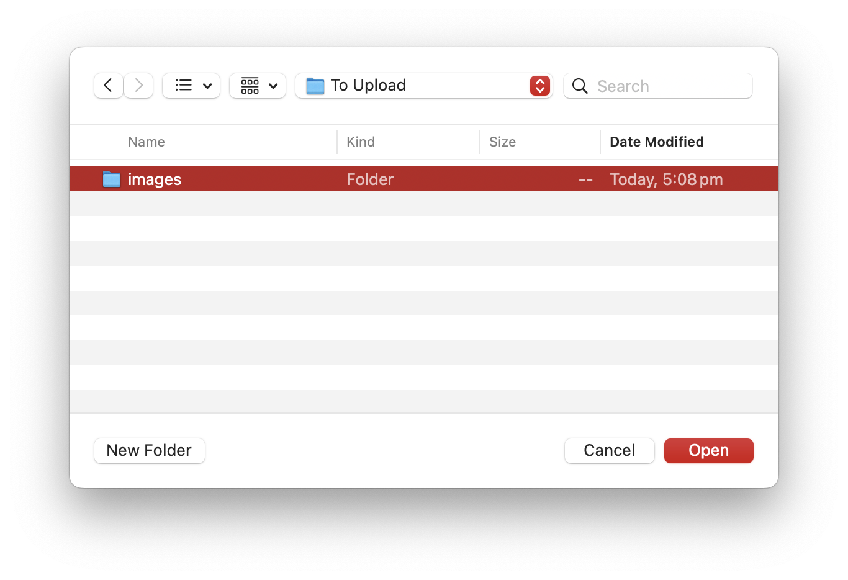Sort by the Name column header
This screenshot has width=848, height=580.
click(x=147, y=142)
